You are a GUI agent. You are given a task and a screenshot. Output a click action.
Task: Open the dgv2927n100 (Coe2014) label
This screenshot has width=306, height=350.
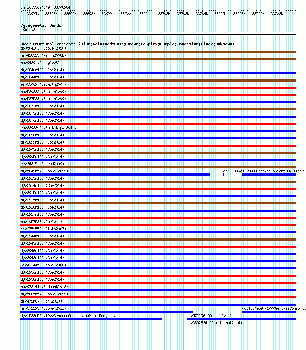pos(42,214)
